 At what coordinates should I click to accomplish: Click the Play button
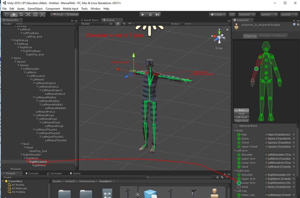pos(143,14)
